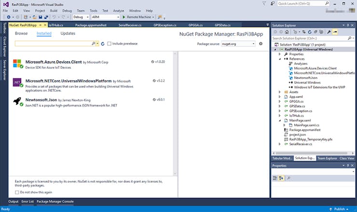Image resolution: width=357 pixels, height=212 pixels.
Task: Switch to the Updates tab
Action: (x=68, y=33)
